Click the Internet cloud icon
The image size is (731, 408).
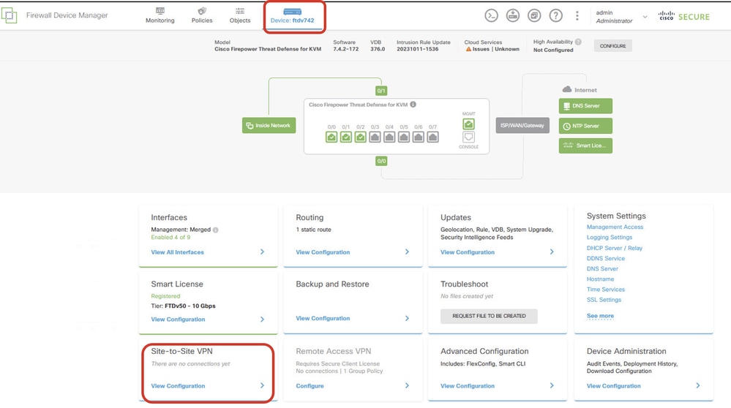tap(567, 89)
